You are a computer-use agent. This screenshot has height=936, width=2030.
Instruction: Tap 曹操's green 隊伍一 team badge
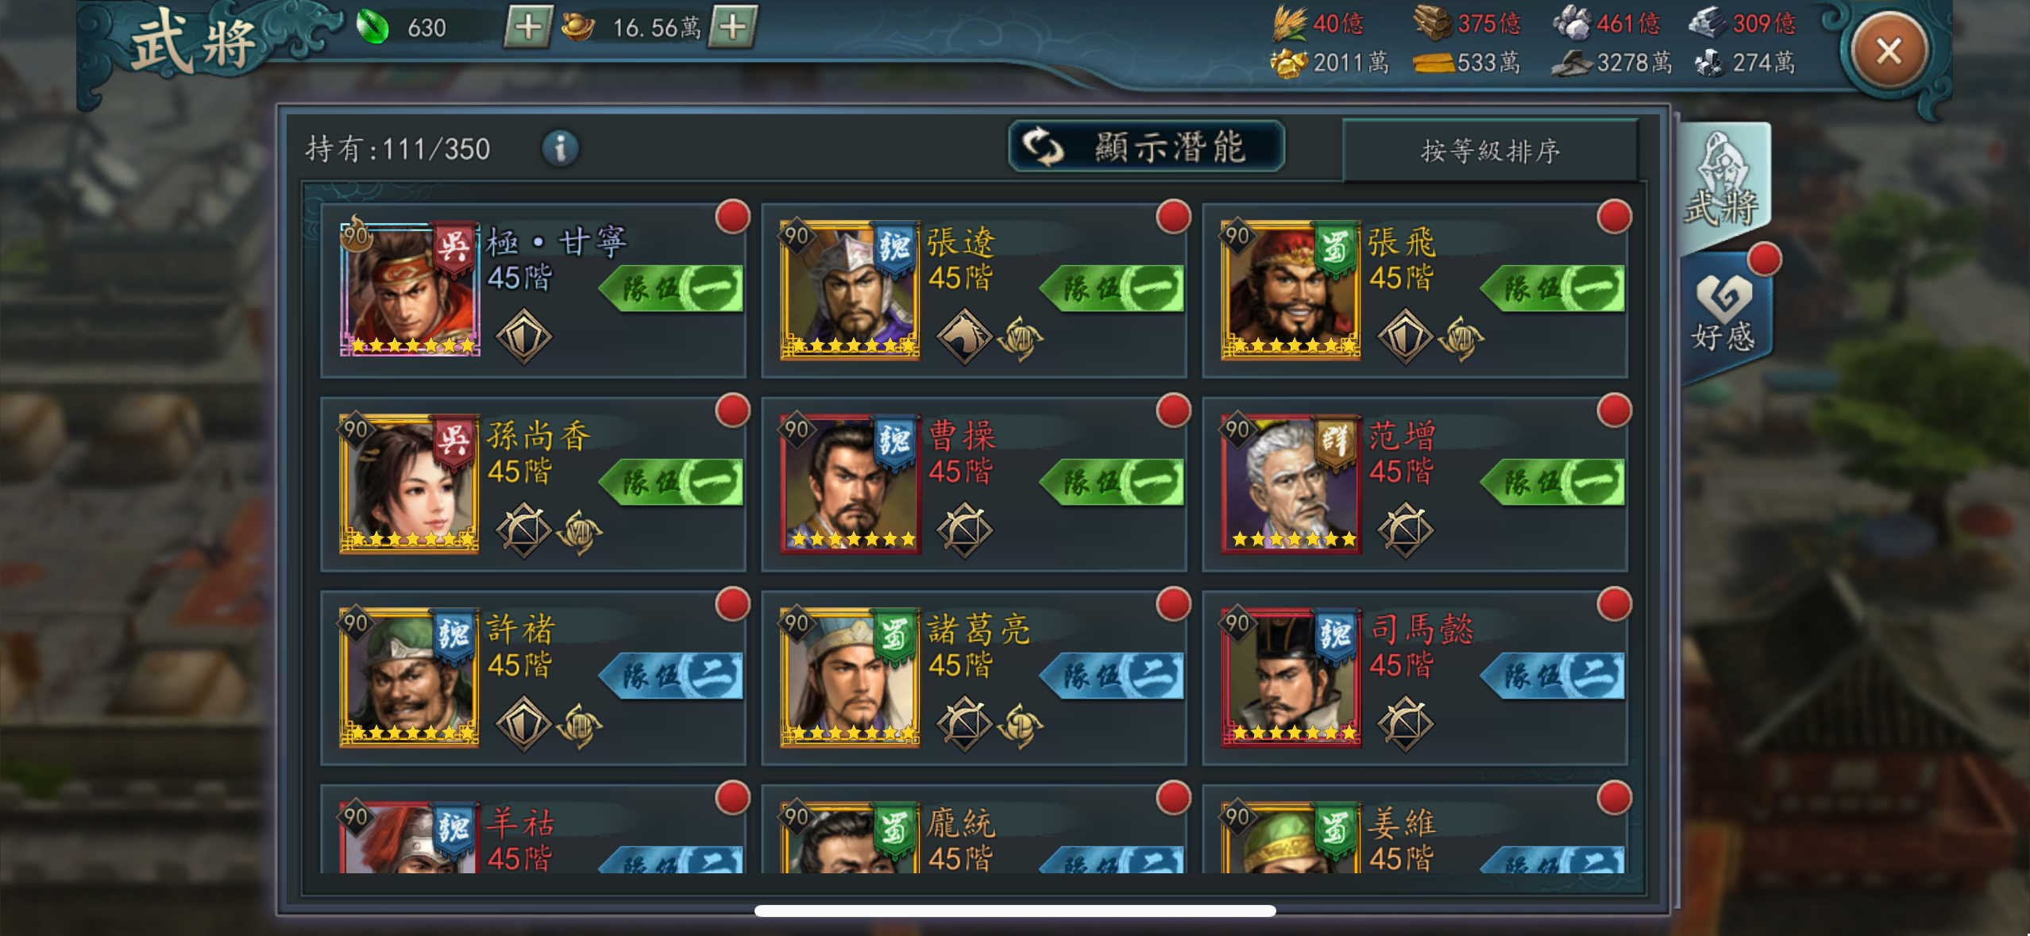click(x=1112, y=481)
